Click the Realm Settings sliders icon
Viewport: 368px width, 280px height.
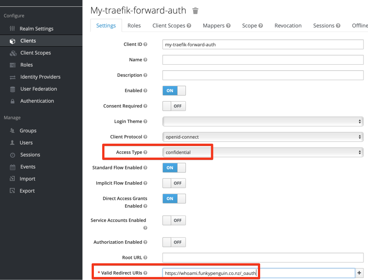[x=12, y=29]
